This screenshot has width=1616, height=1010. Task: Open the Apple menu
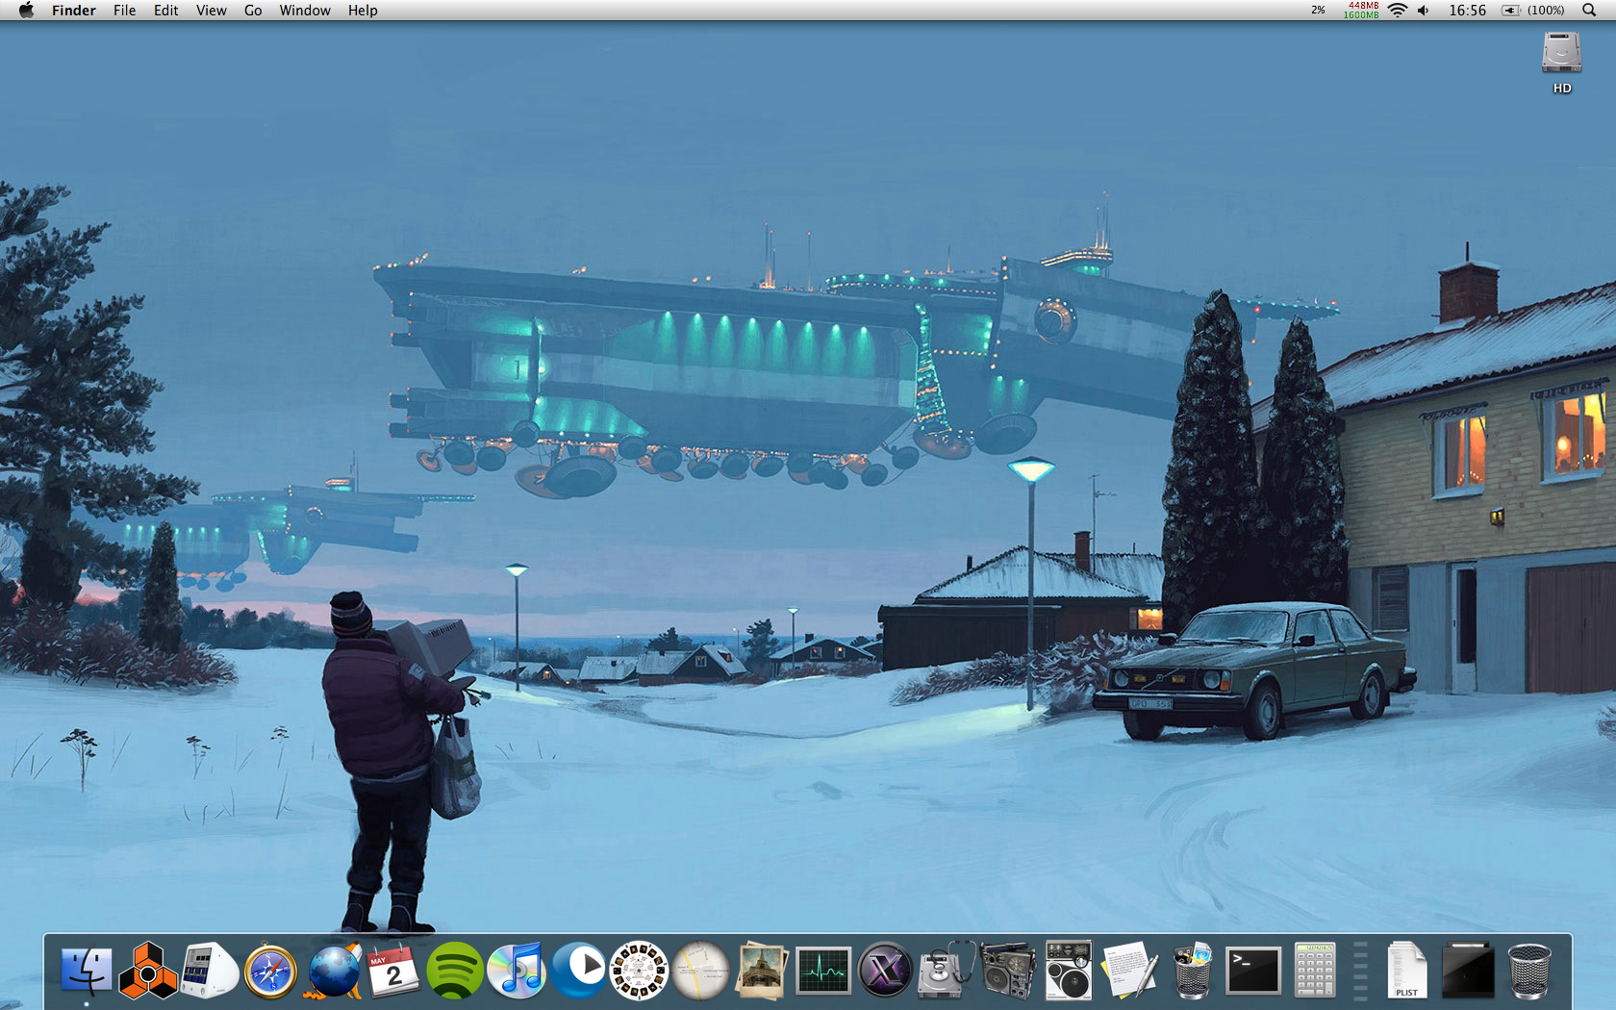[26, 11]
